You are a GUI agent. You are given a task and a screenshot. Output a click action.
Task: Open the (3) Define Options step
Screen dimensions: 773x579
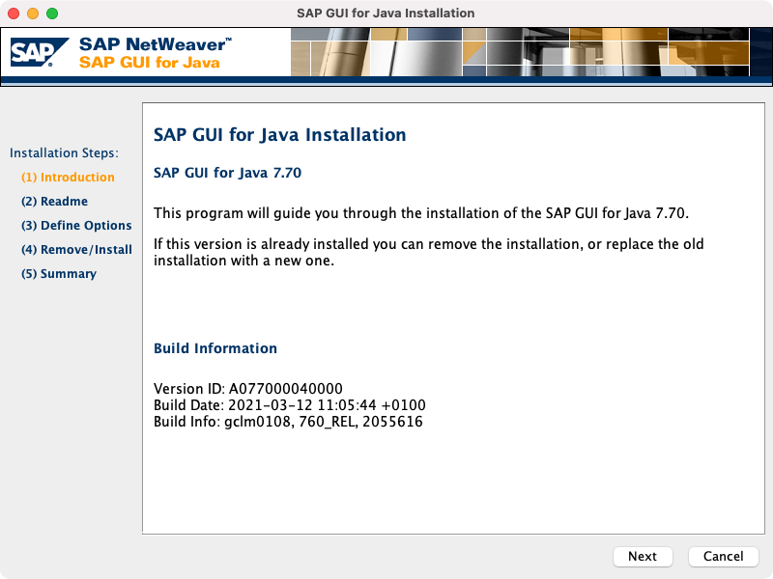76,226
